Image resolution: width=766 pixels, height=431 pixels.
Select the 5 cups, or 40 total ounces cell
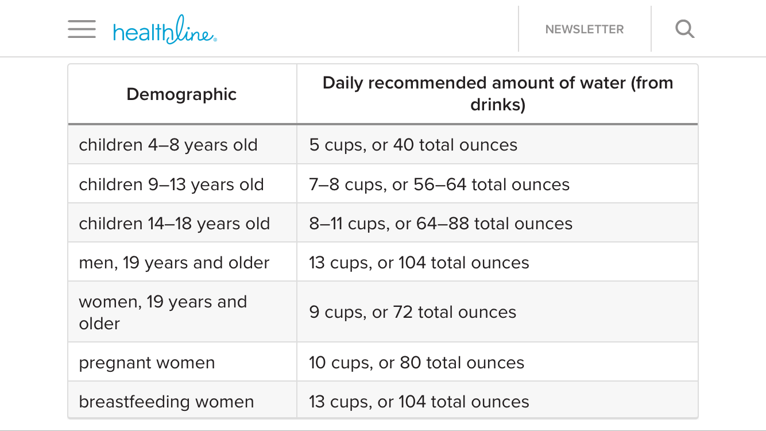click(x=497, y=145)
